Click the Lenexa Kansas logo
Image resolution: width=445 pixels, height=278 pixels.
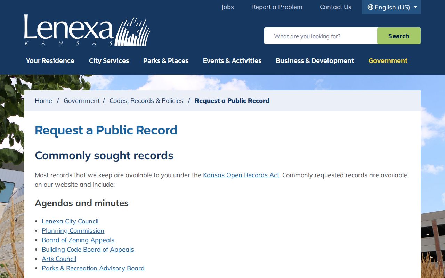(x=87, y=30)
